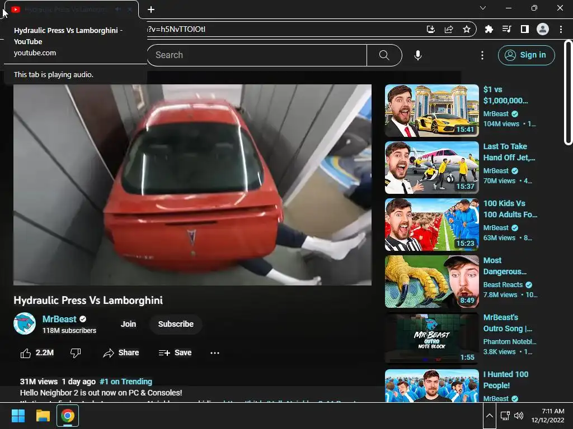
Task: Mute the tab via its speaker icon
Action: click(x=118, y=9)
